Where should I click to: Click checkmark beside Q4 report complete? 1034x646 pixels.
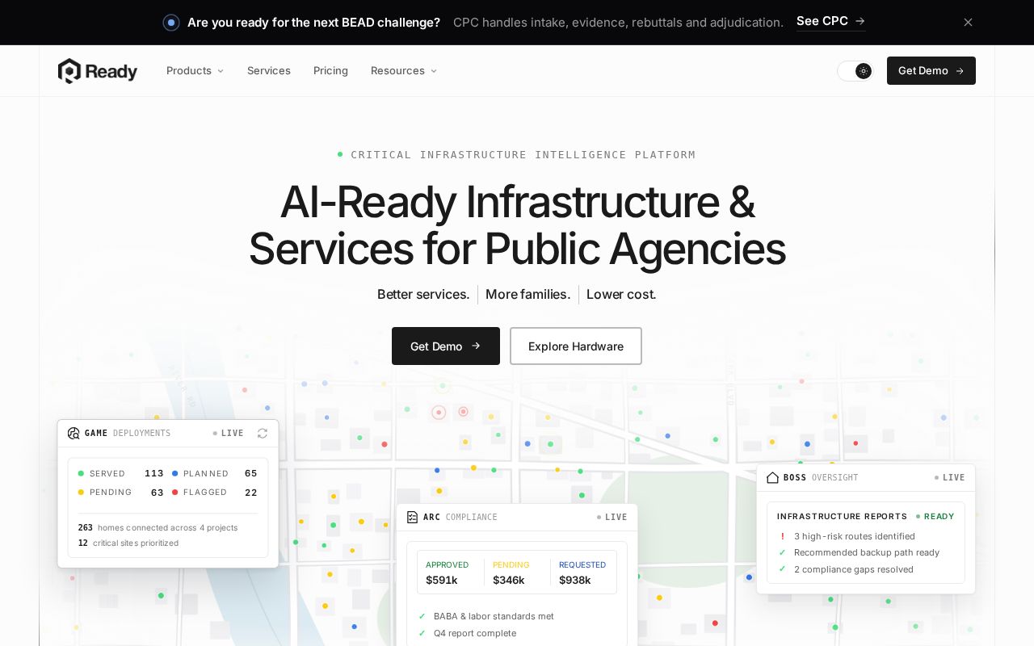coord(422,633)
